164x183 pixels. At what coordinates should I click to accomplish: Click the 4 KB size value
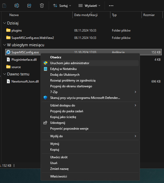(157, 60)
